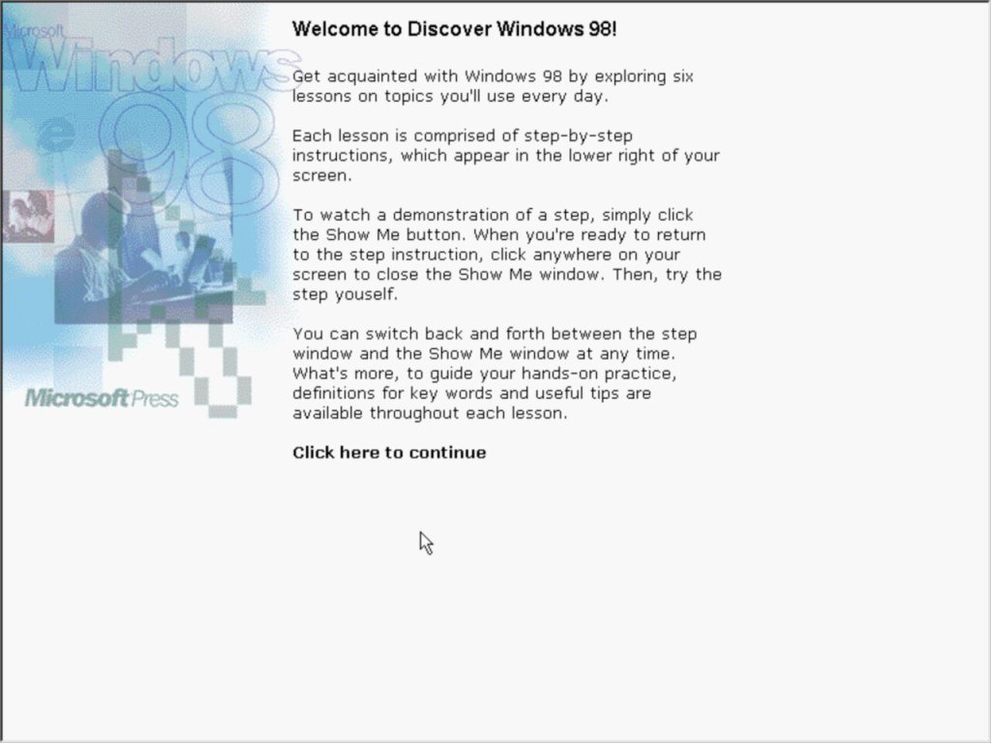Click the Microsoft Press logo

tap(102, 398)
